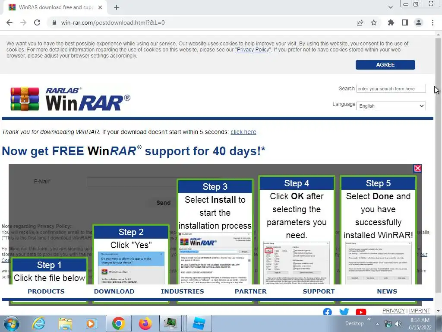Viewport: 442px width, 332px height.
Task: Open the taskbar clock and date
Action: click(420, 324)
